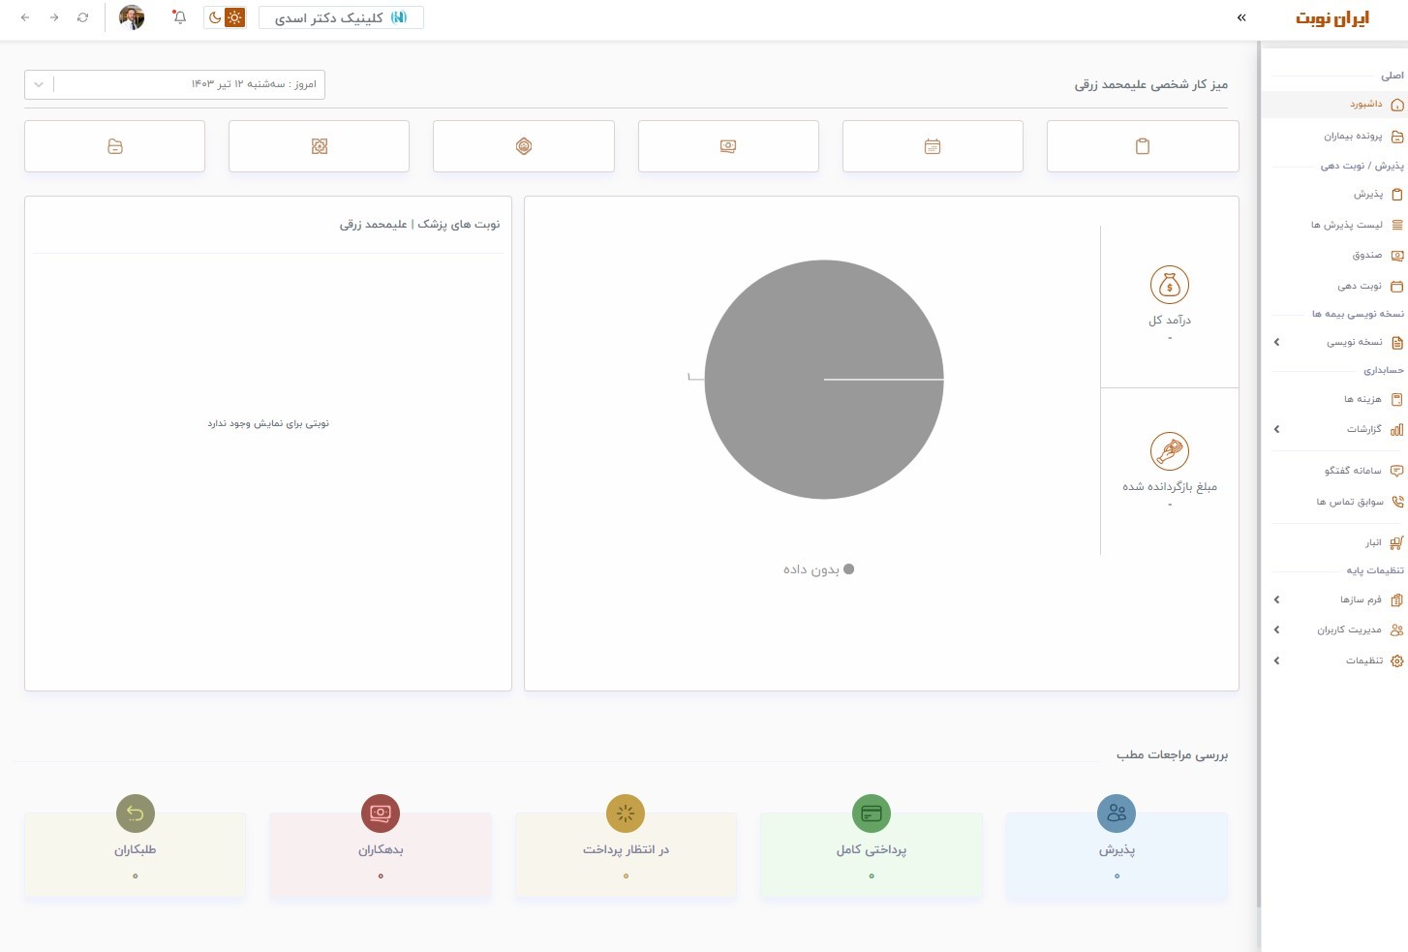
Task: Click the hexagon quick-access button
Action: tap(524, 146)
